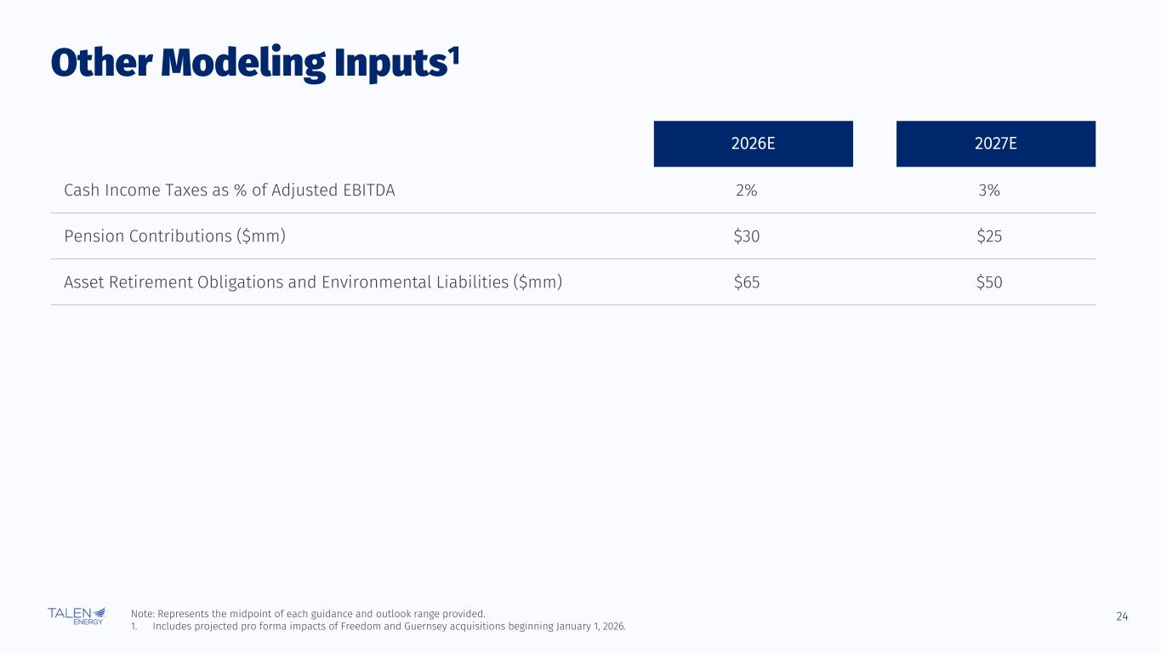
Task: Select the $65 value in the 2026E column
Action: tap(746, 282)
